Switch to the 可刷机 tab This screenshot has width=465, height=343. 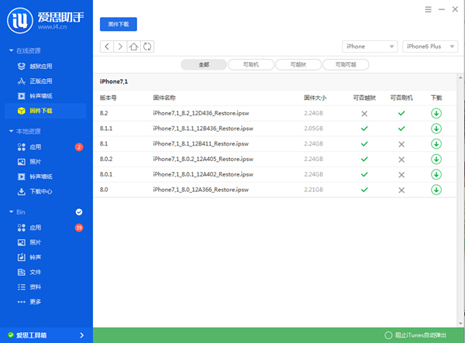coord(251,64)
